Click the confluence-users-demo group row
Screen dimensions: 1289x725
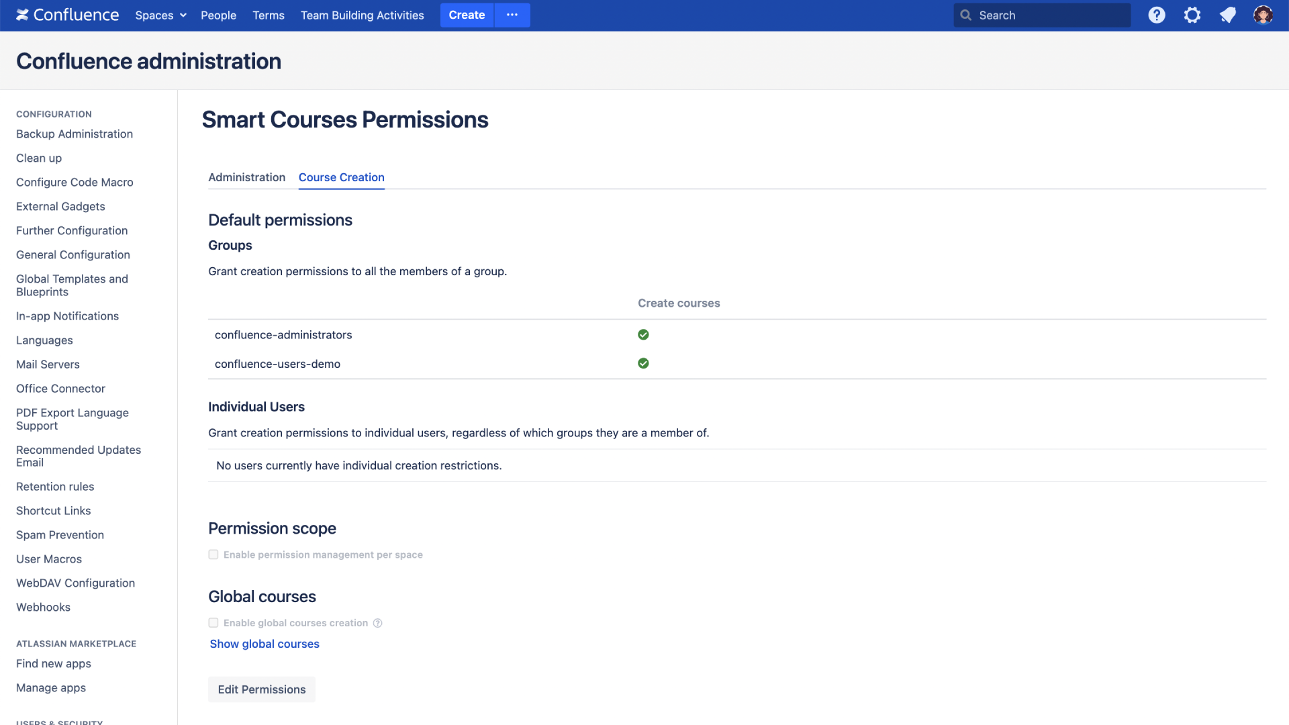(x=737, y=363)
